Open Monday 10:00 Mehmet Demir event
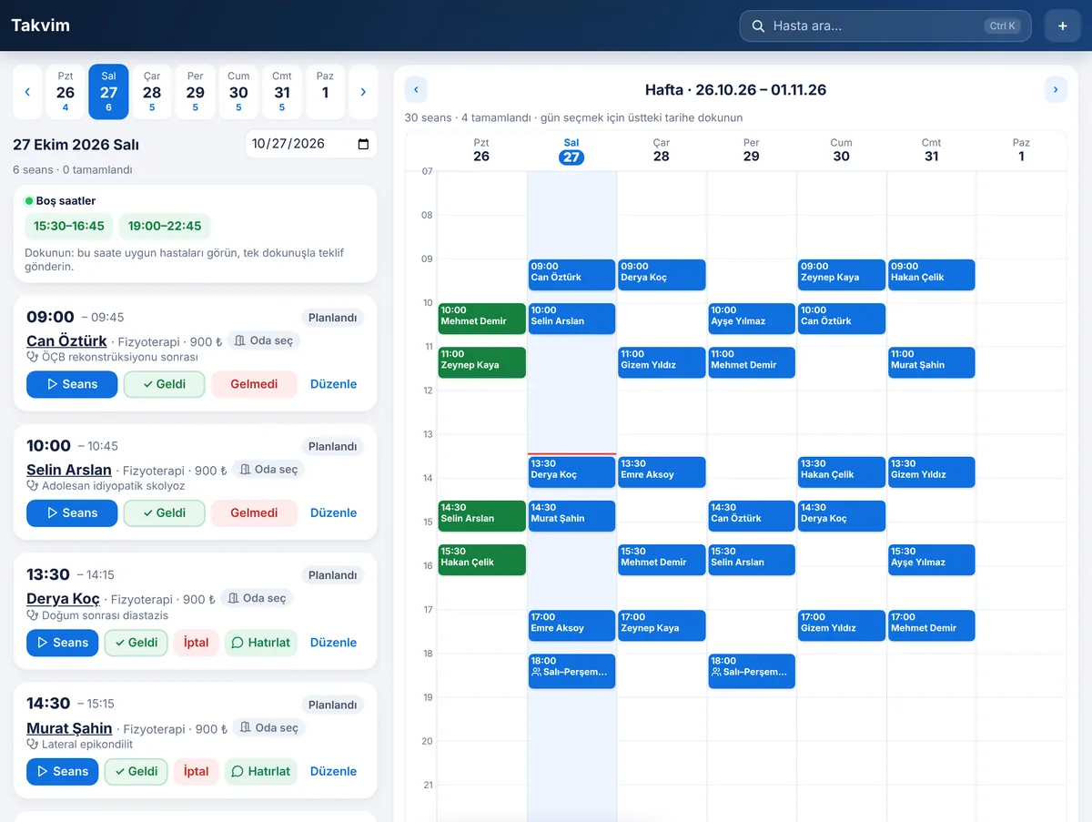Screen dimensions: 1092x822 tap(482, 319)
